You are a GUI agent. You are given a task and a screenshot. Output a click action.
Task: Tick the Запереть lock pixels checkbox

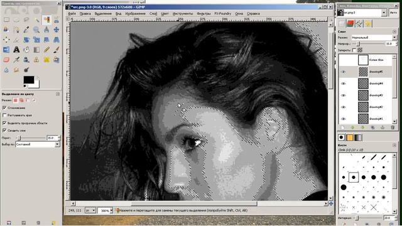click(354, 50)
